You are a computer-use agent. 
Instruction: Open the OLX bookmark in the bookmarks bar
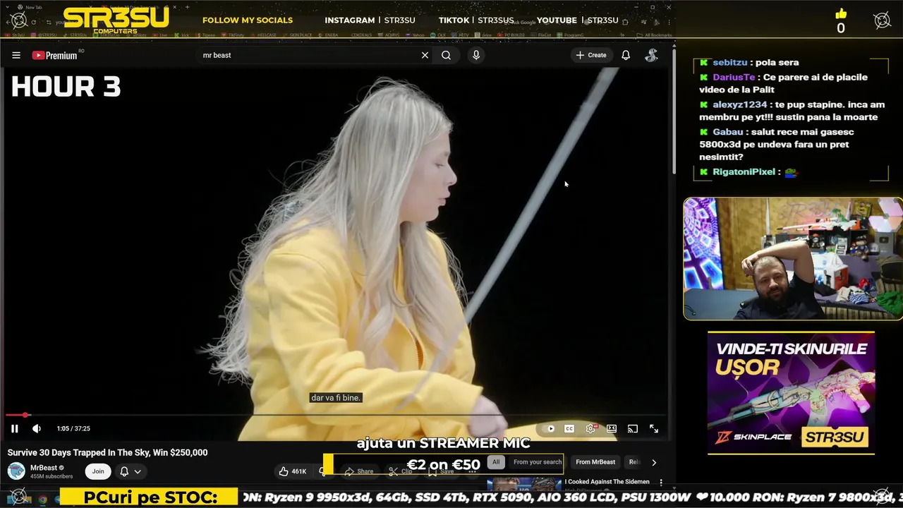439,35
